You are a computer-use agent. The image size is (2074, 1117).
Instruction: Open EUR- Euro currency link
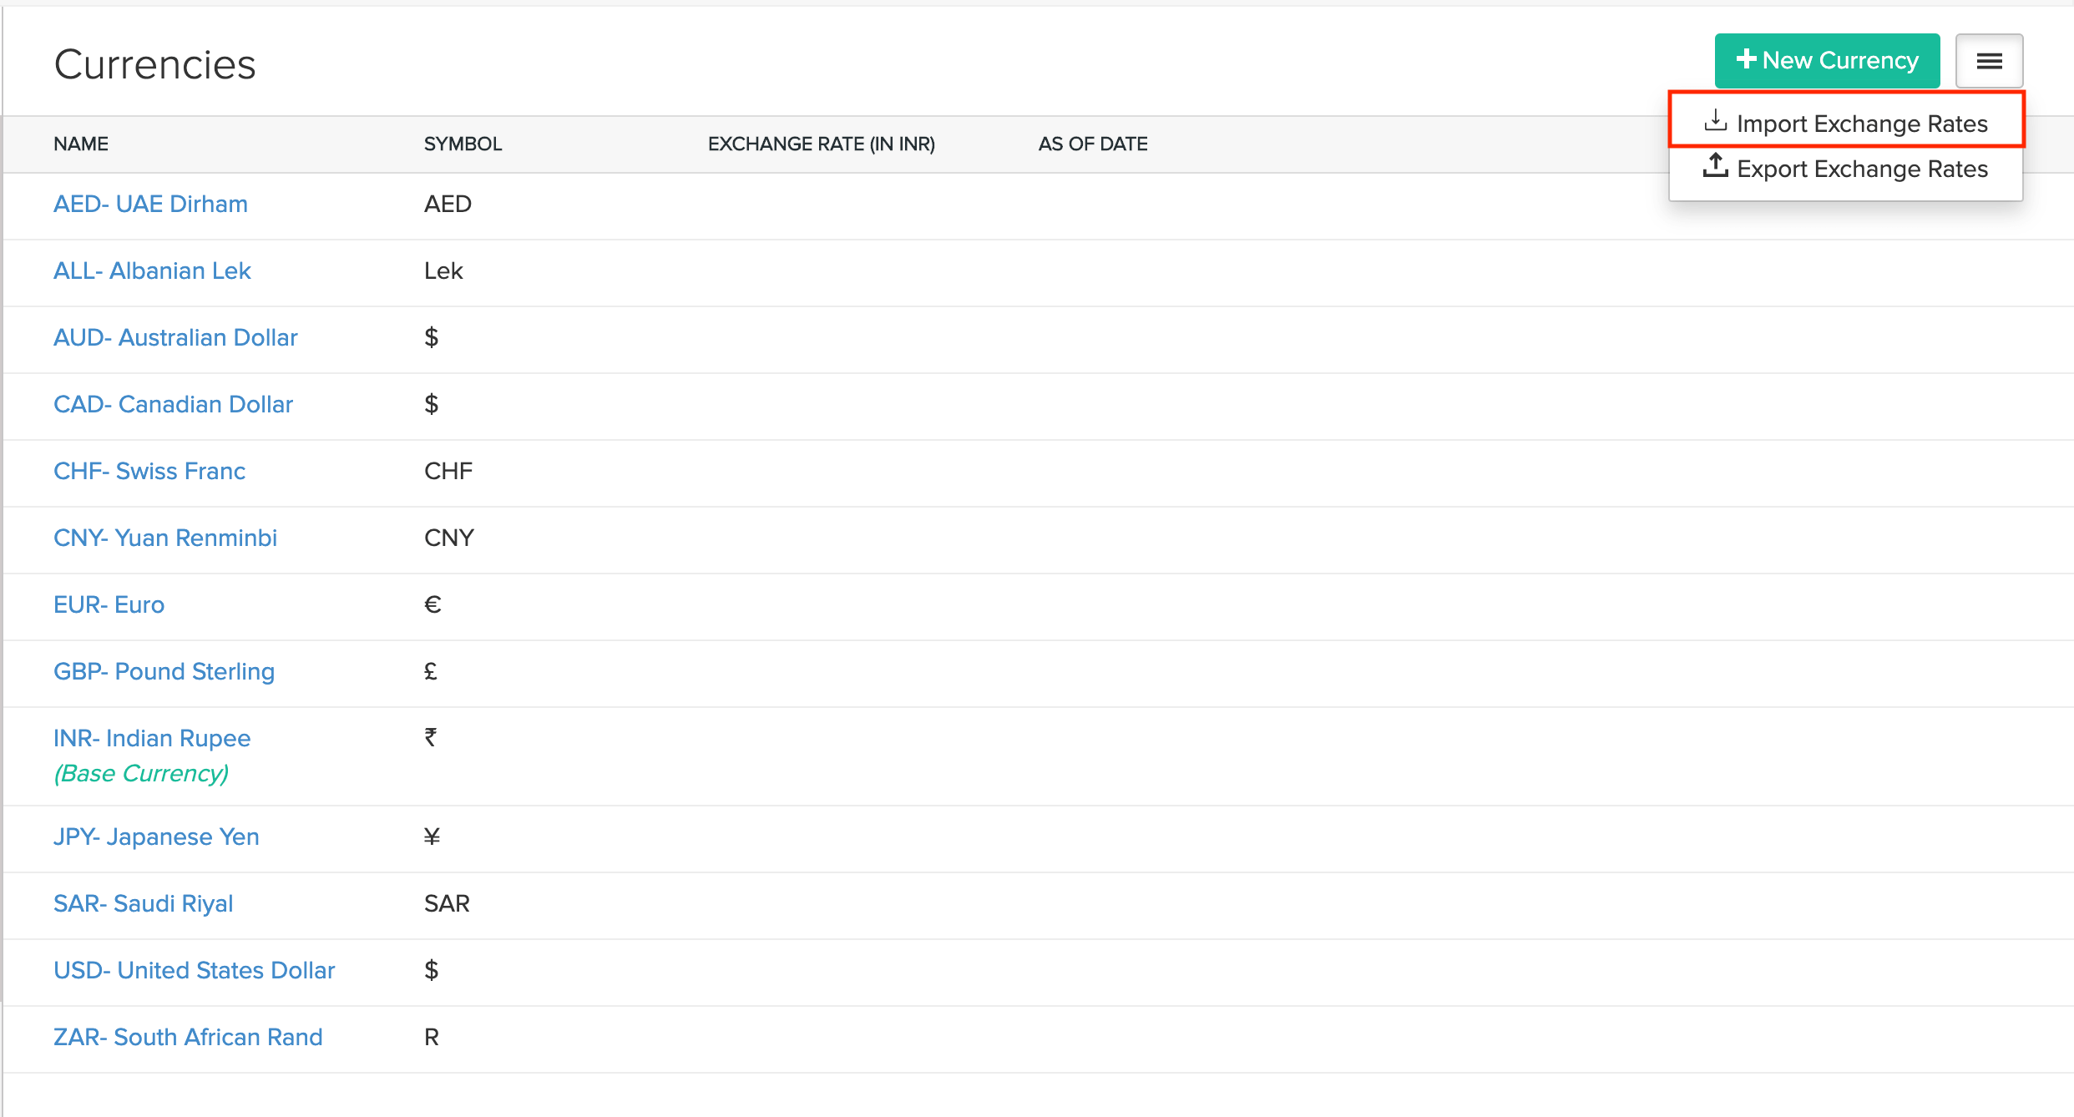point(109,604)
